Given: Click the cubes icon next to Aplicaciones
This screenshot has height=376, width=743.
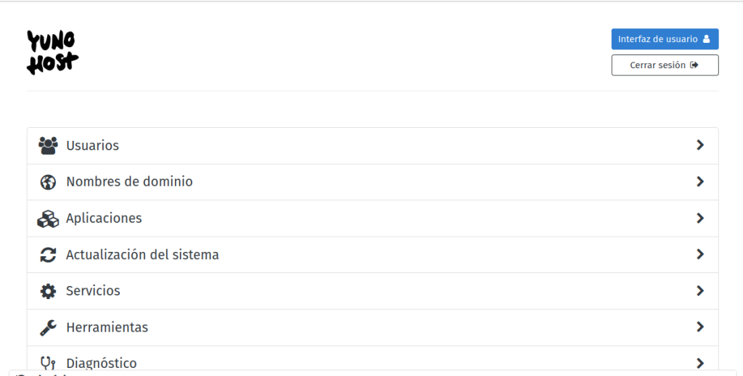Looking at the screenshot, I should pos(48,218).
